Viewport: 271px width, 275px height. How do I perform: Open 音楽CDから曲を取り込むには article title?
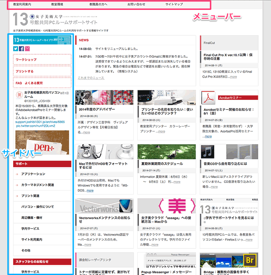225,163
